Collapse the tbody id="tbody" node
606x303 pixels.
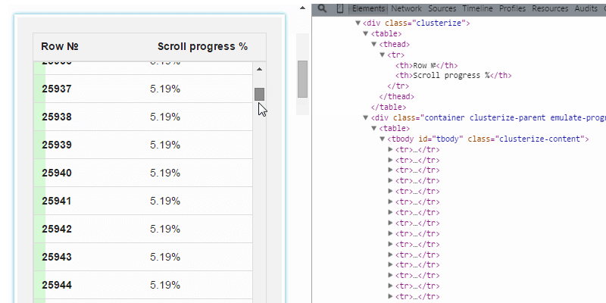[383, 139]
